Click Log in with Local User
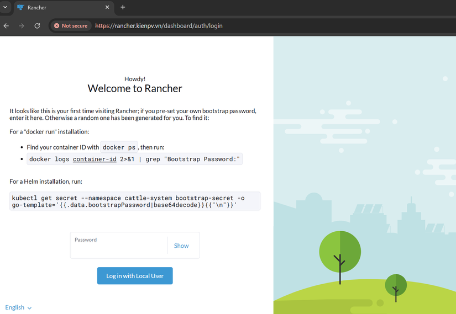Screen dimensions: 456x314 coord(135,276)
